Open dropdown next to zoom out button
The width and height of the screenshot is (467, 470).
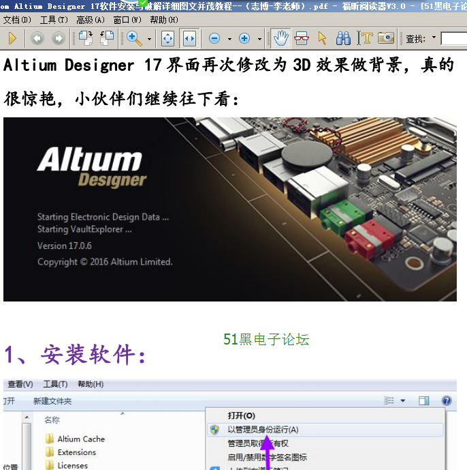tap(229, 39)
